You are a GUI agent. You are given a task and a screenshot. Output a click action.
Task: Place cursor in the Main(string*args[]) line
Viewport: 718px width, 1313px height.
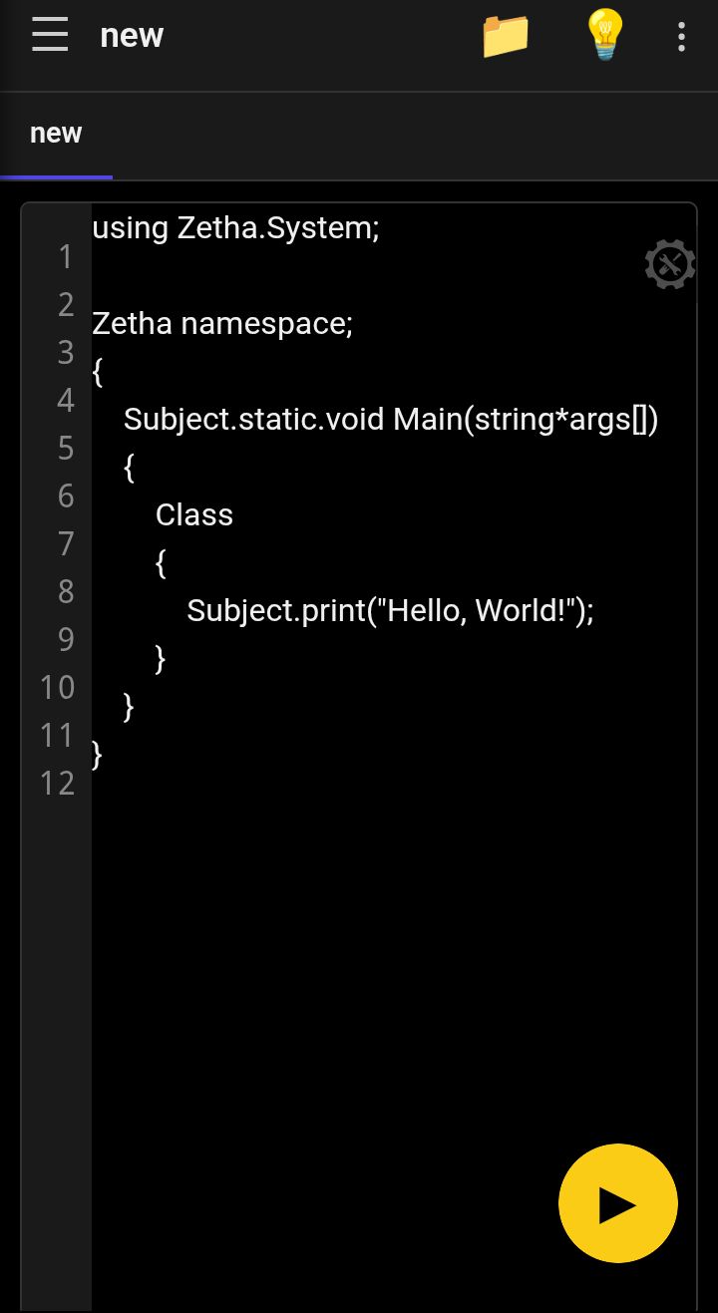pyautogui.click(x=391, y=420)
